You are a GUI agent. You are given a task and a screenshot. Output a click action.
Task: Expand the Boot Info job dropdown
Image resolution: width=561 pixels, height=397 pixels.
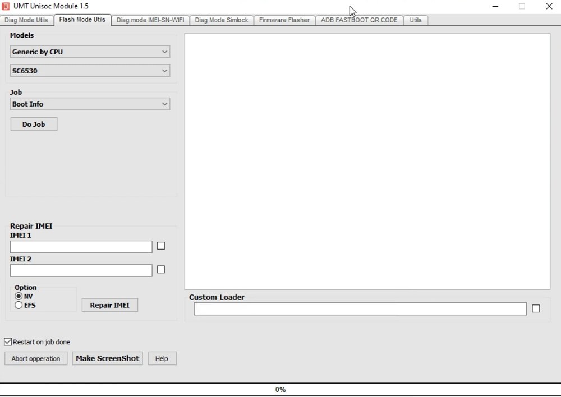click(x=90, y=104)
